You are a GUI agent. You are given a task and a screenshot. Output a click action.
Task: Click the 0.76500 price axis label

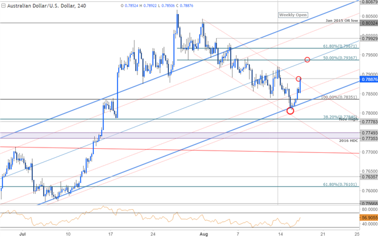tap(370, 171)
